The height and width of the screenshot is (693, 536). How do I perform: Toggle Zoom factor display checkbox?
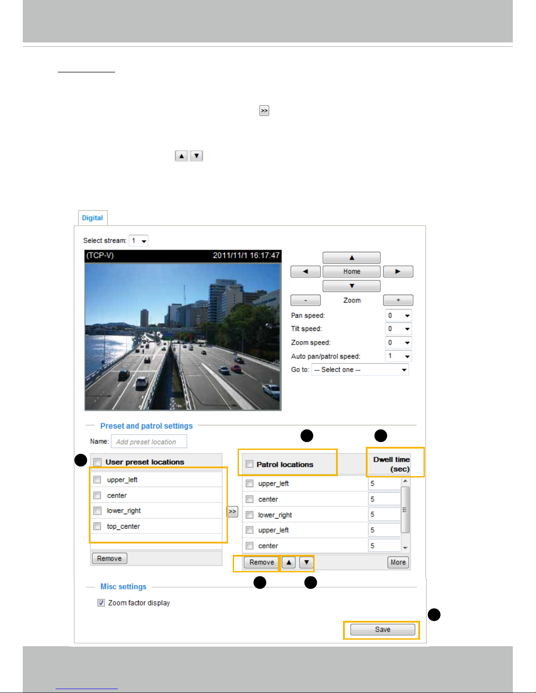pos(101,603)
